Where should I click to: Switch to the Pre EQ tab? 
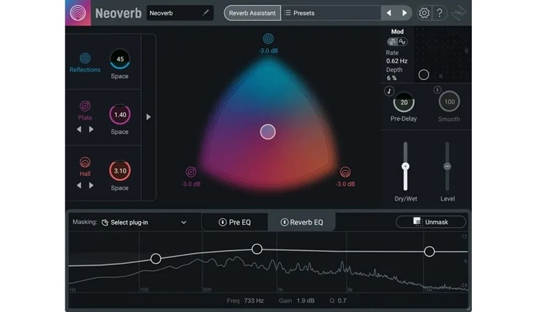(x=235, y=222)
